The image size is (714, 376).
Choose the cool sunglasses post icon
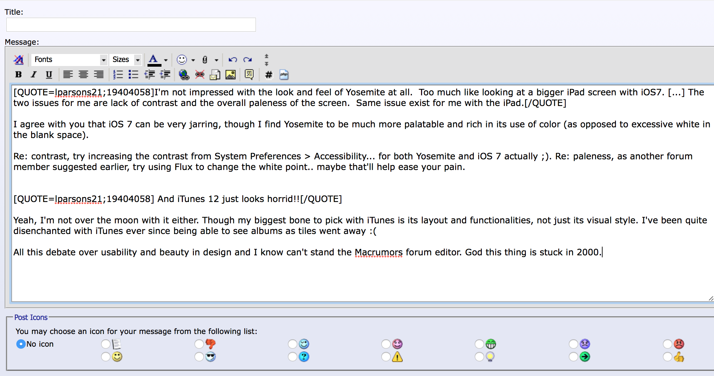tap(211, 357)
